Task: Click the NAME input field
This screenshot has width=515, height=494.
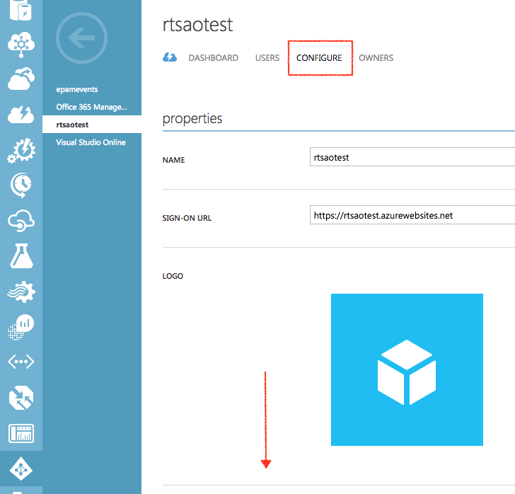Action: 412,157
